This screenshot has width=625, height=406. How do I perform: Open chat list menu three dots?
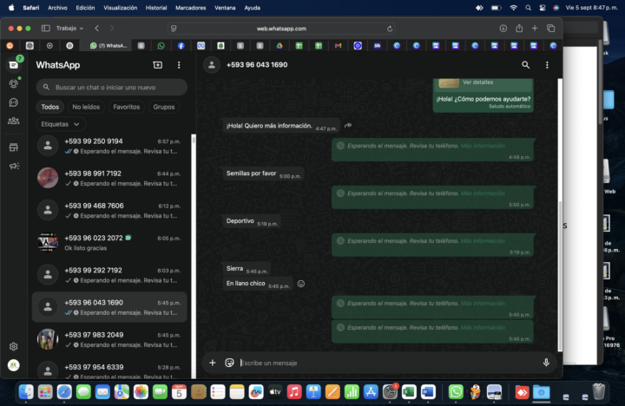(x=179, y=65)
